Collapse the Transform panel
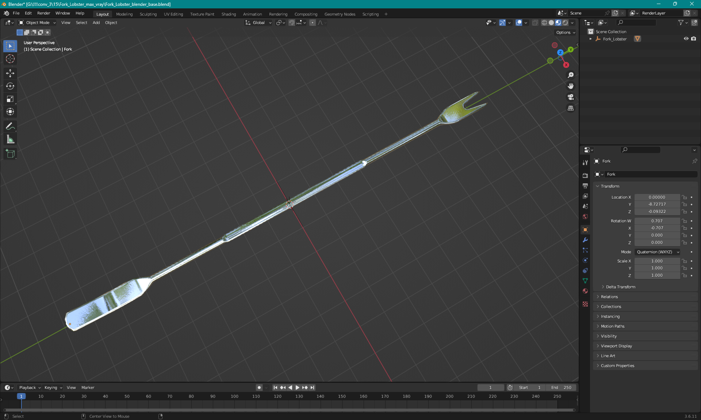 tap(610, 186)
